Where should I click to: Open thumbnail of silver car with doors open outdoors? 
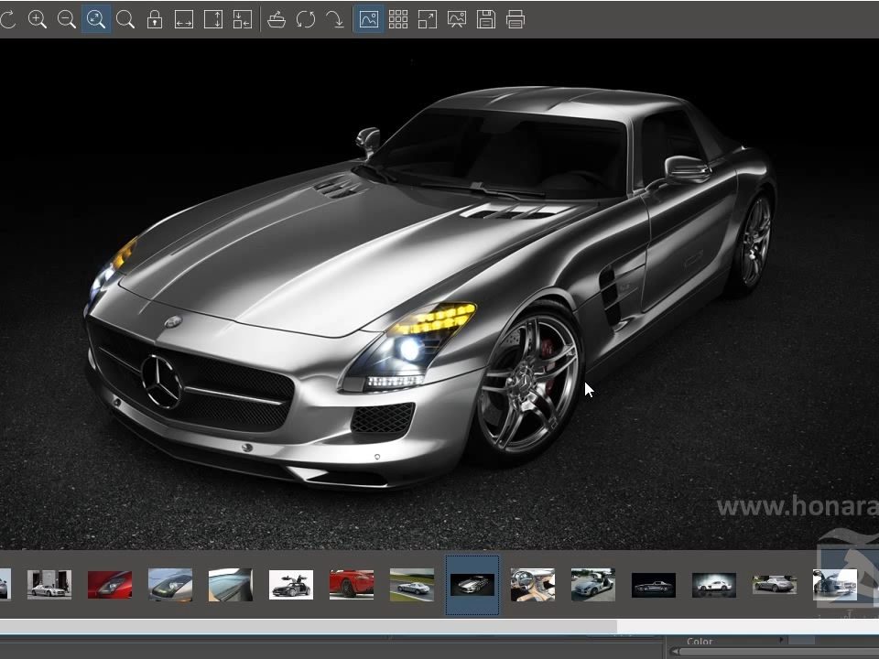[593, 585]
